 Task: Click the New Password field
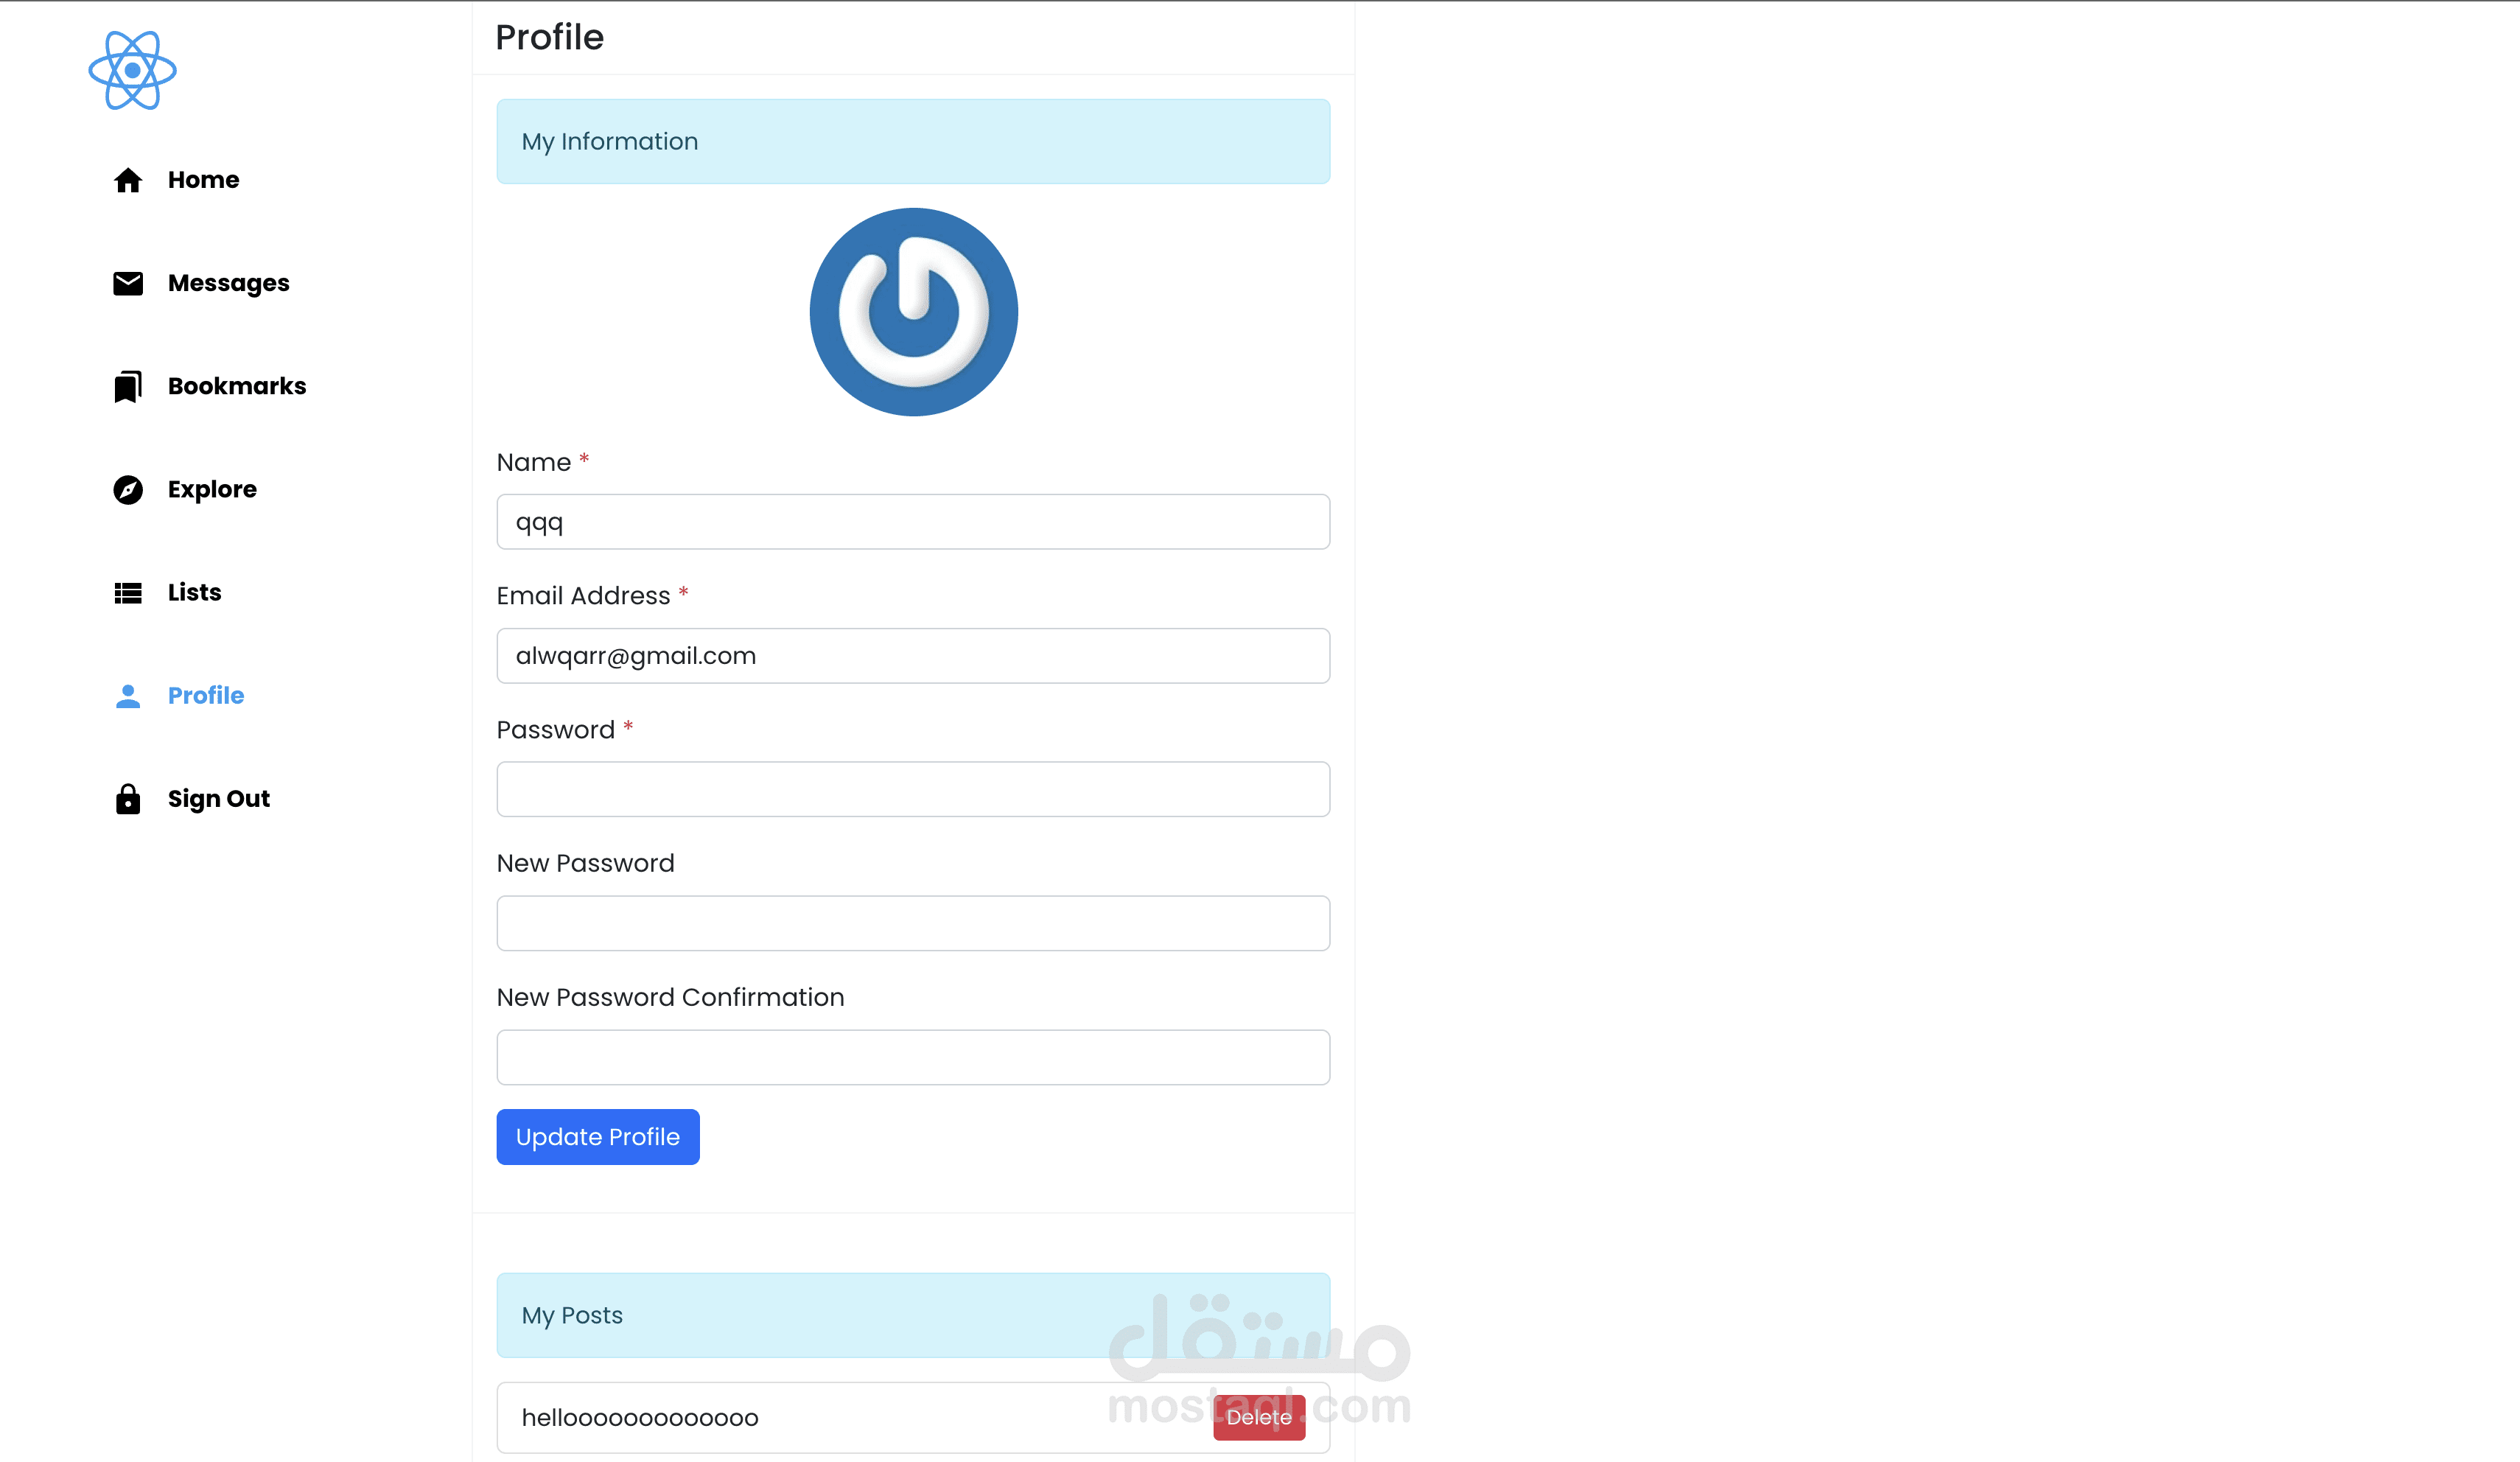pos(912,923)
